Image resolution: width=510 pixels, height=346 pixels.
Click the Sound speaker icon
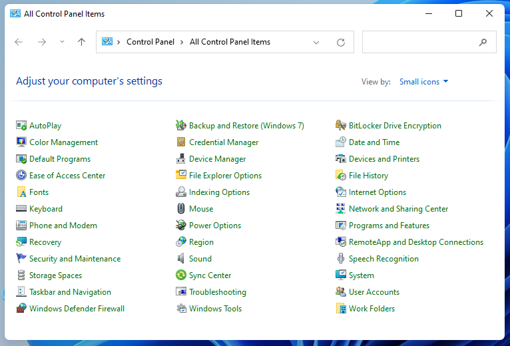pyautogui.click(x=181, y=258)
